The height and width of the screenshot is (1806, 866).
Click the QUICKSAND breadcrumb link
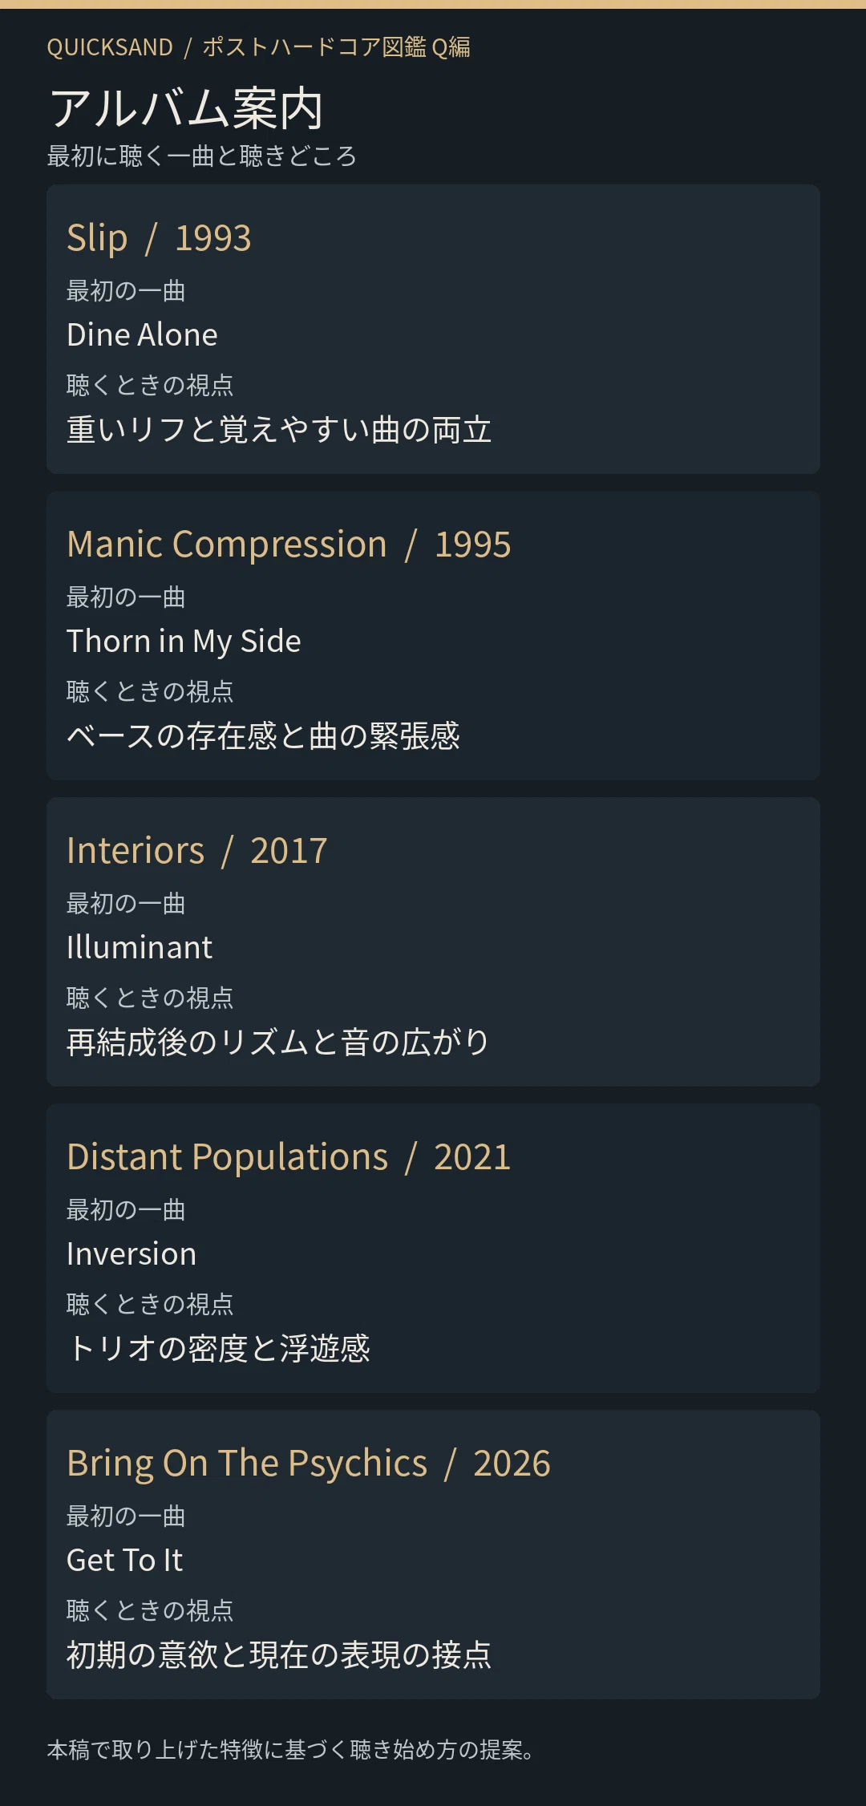(110, 47)
